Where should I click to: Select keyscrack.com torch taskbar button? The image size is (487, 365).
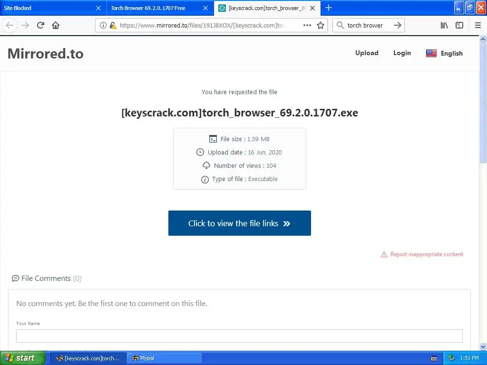pos(88,358)
